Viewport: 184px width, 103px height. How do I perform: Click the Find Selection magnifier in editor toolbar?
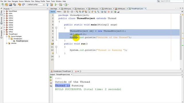[x=77, y=12]
